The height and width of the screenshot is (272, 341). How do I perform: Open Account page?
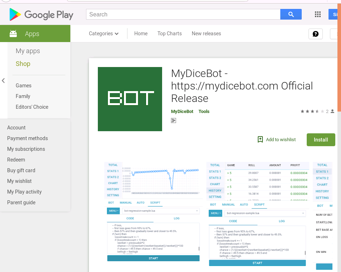(16, 128)
